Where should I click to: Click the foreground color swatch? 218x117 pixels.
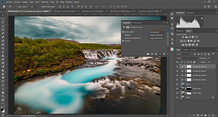coord(2,110)
